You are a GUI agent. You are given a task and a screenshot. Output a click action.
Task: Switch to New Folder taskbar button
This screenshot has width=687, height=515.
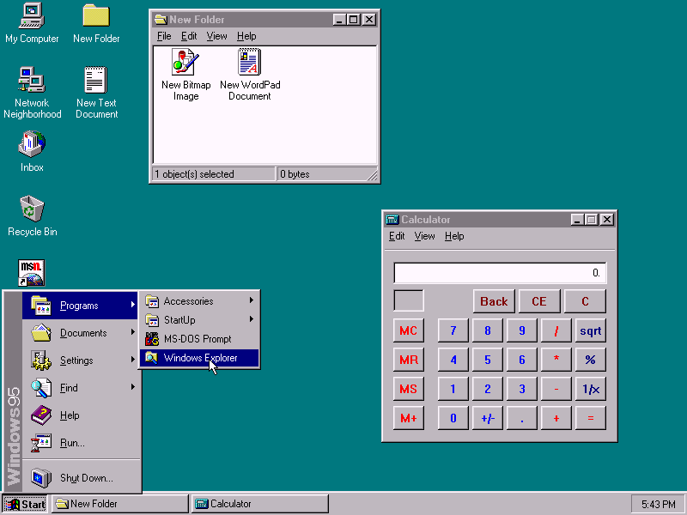[120, 504]
